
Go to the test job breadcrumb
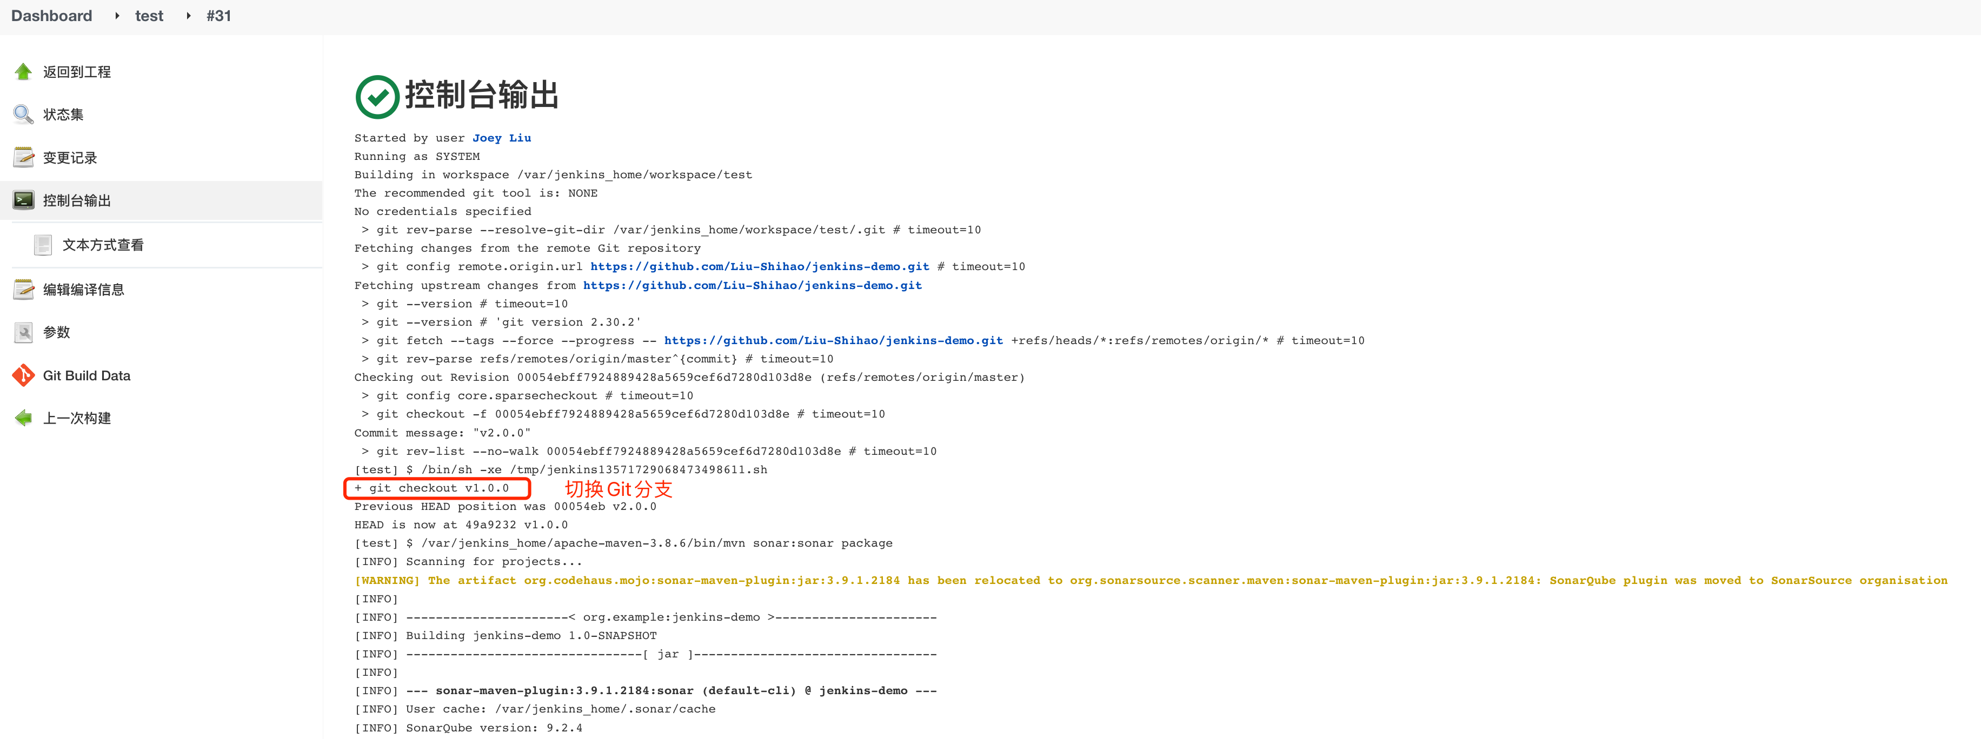click(149, 16)
